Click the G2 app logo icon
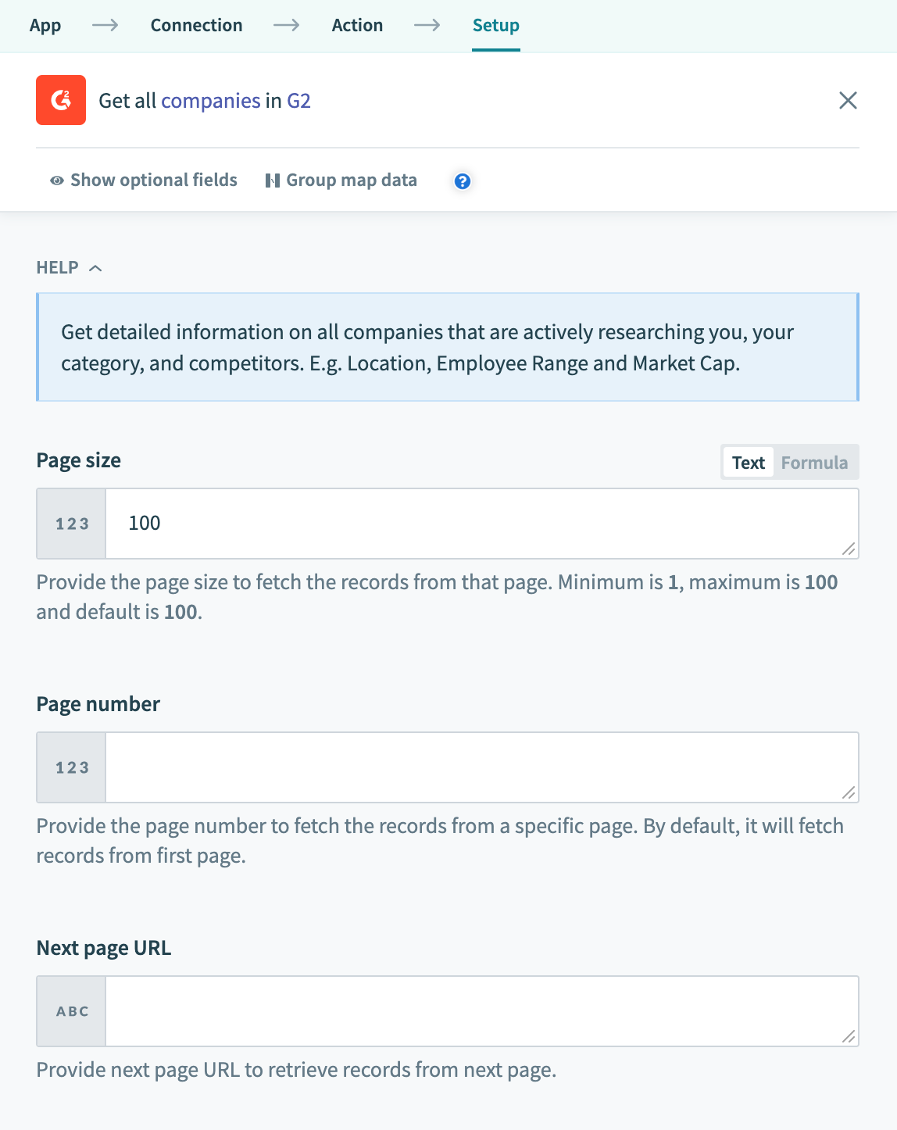Image resolution: width=897 pixels, height=1130 pixels. 60,100
